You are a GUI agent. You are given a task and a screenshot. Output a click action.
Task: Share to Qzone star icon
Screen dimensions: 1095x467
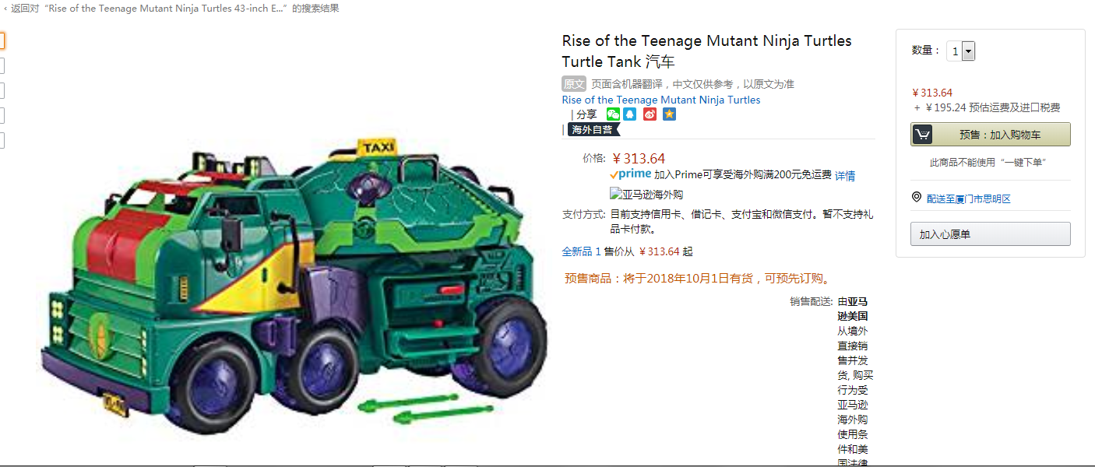click(670, 114)
